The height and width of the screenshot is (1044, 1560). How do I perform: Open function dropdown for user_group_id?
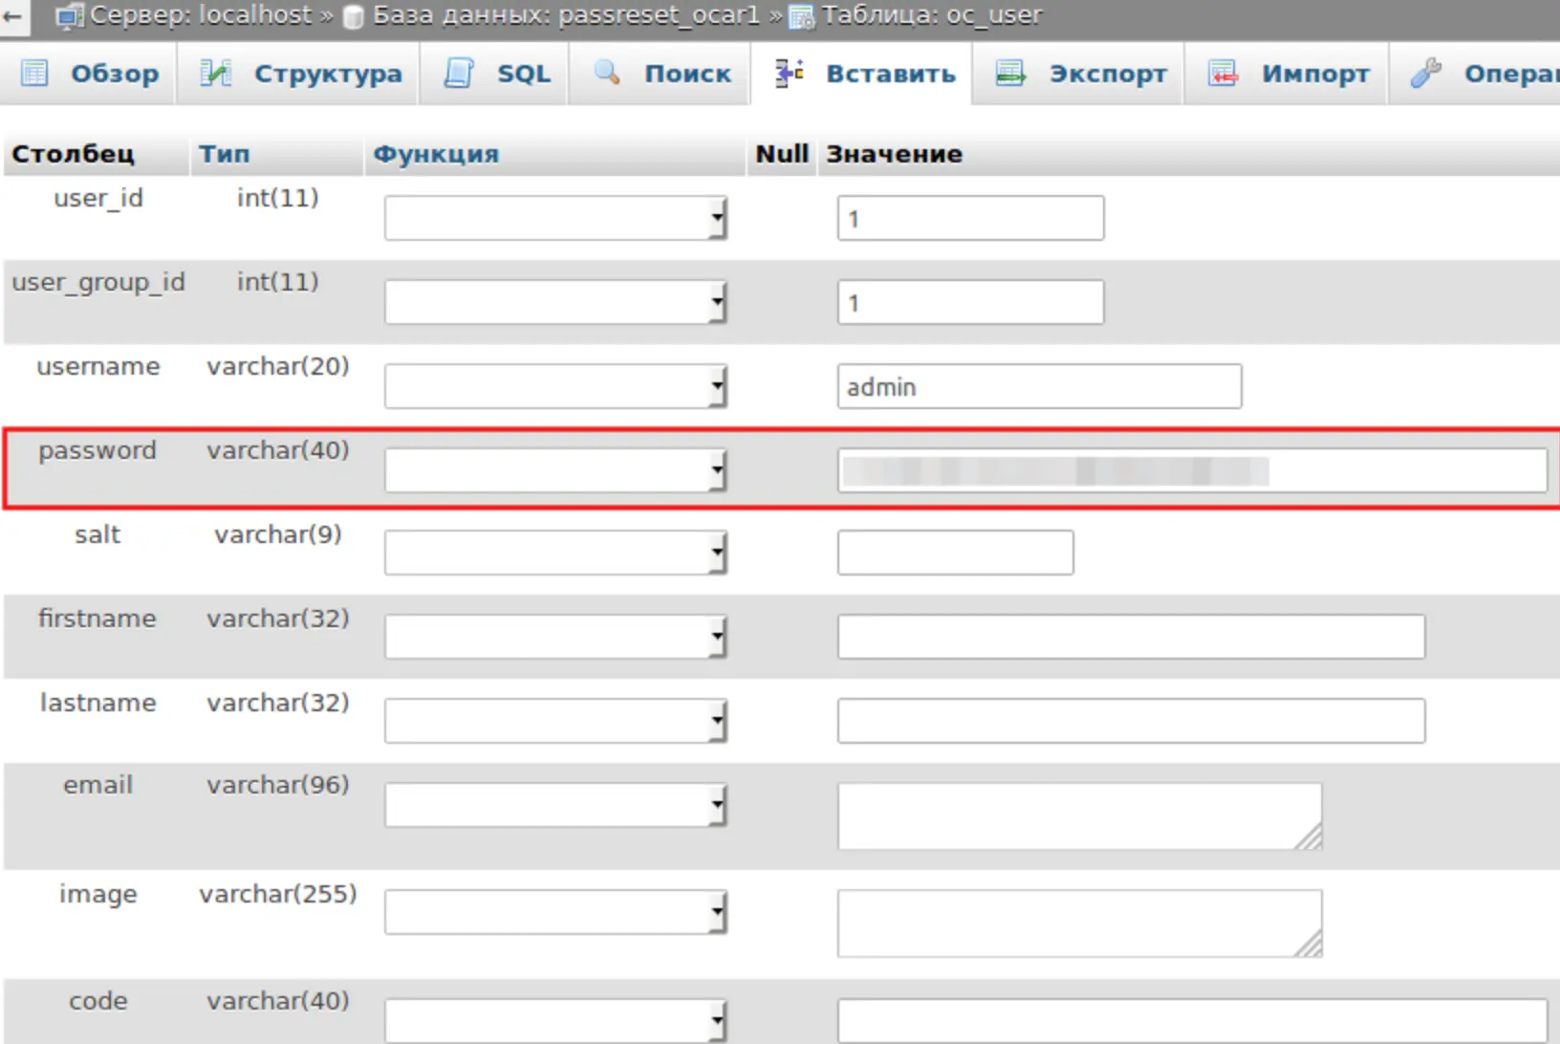click(555, 302)
